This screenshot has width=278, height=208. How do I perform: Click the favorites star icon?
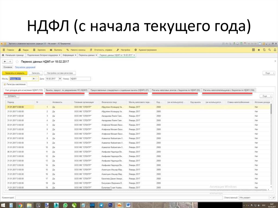[x=260, y=50]
